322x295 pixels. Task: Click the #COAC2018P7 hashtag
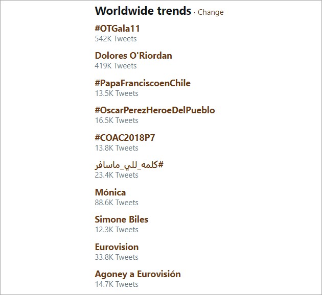[125, 138]
